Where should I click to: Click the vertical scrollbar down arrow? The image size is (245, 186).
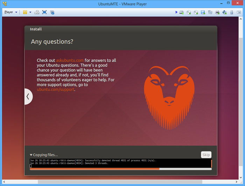coord(241,177)
